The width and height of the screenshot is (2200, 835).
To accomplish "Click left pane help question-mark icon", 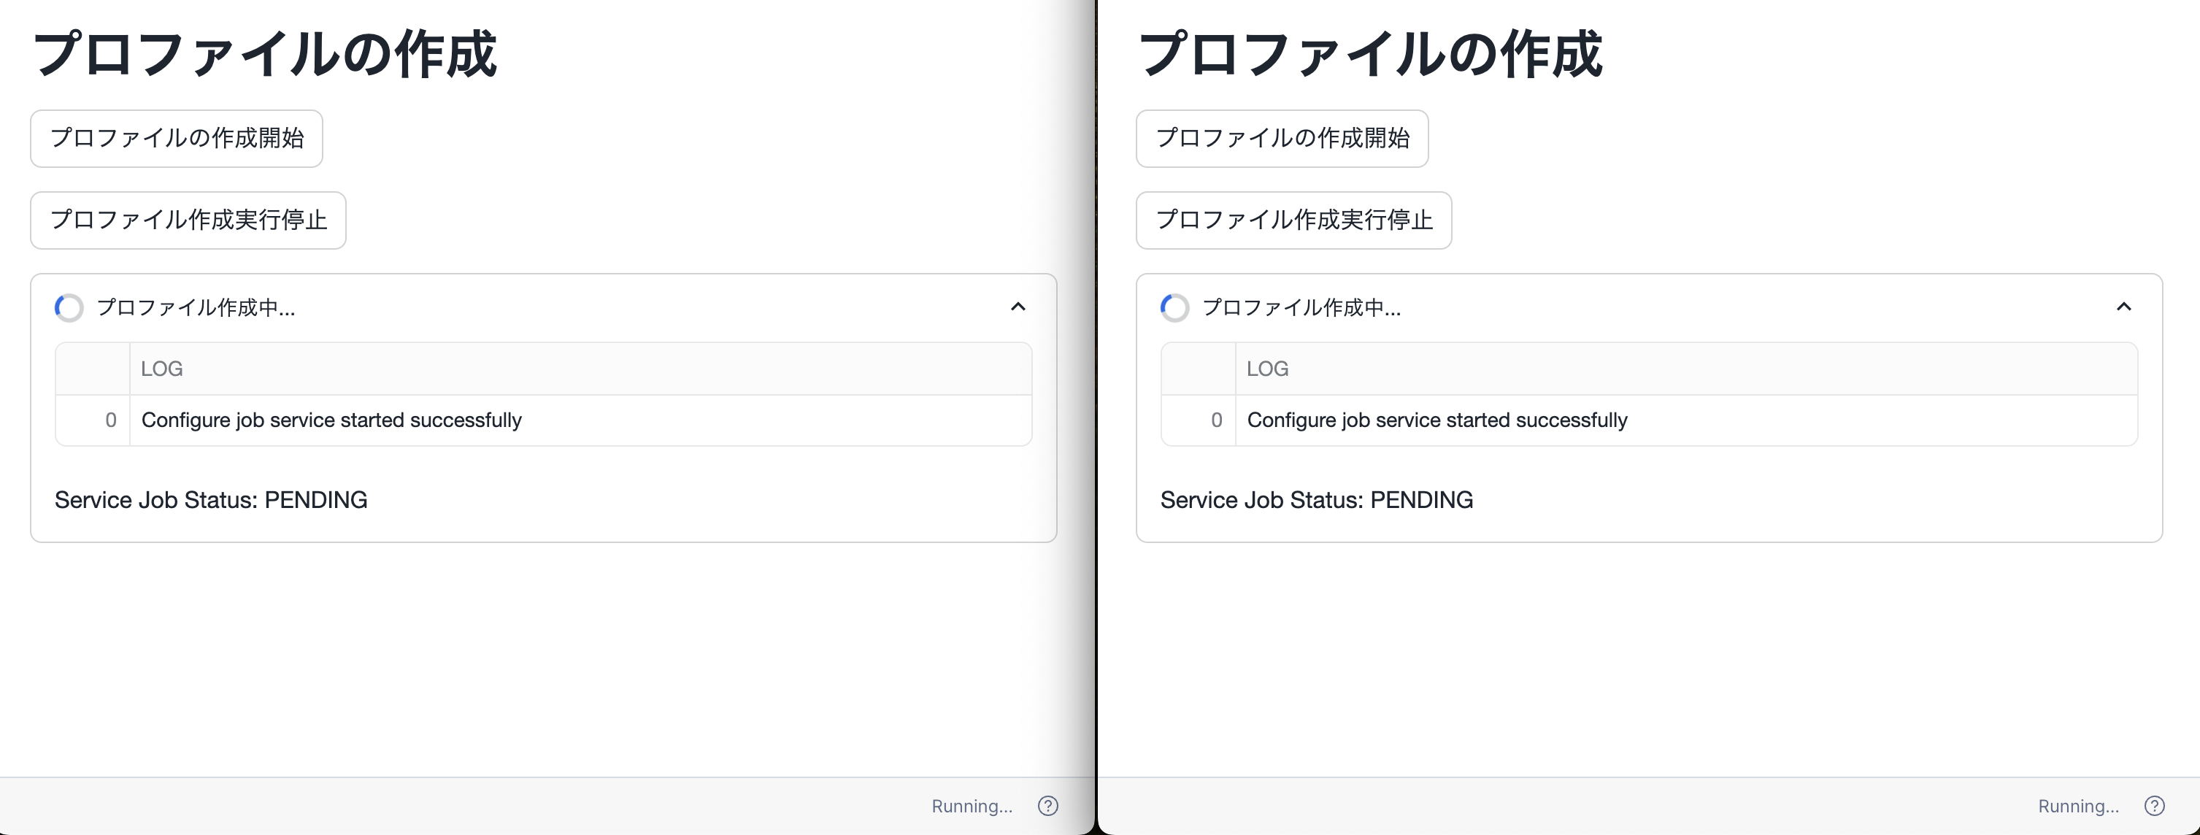I will [x=1048, y=806].
